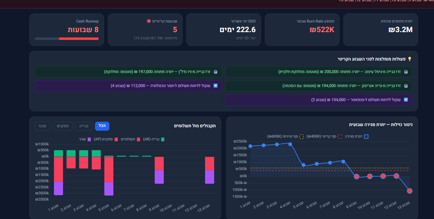The height and width of the screenshot is (219, 434).
Task: Click inbox icon on ניו נדל"ן recommendation
Action: tap(215, 72)
